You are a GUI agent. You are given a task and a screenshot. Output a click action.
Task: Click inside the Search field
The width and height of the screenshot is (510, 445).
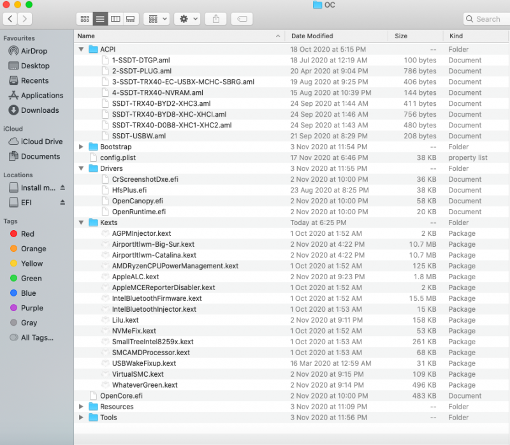[x=484, y=18]
